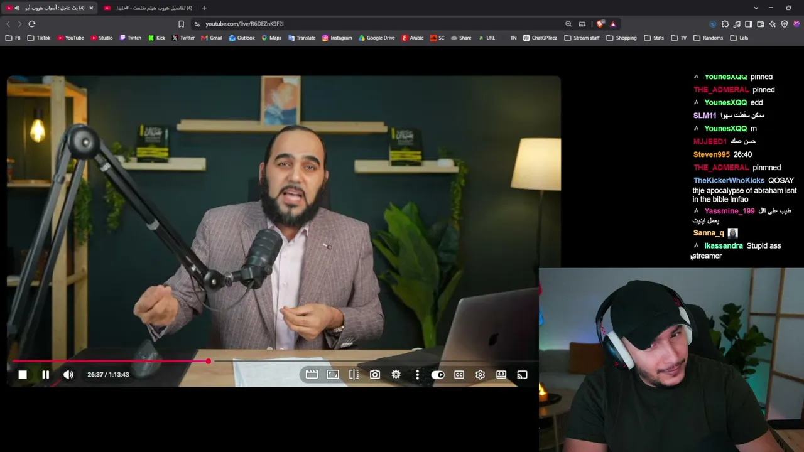Open the Brave Wallet icon

pos(761,24)
